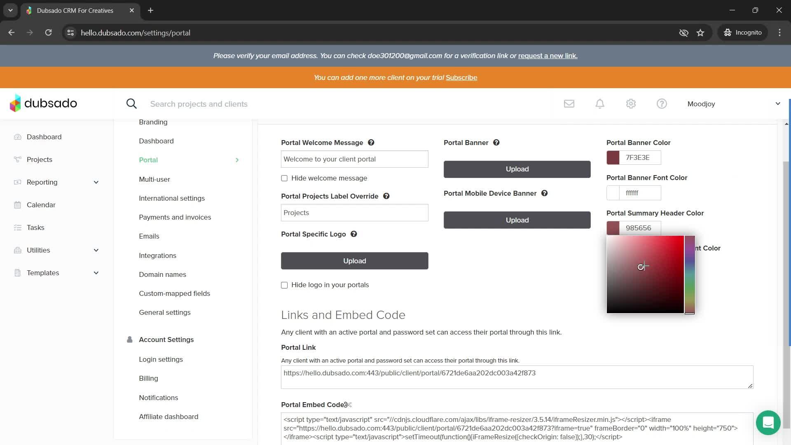The image size is (791, 445).
Task: Show help for Portal Specific Logo
Action: click(353, 234)
